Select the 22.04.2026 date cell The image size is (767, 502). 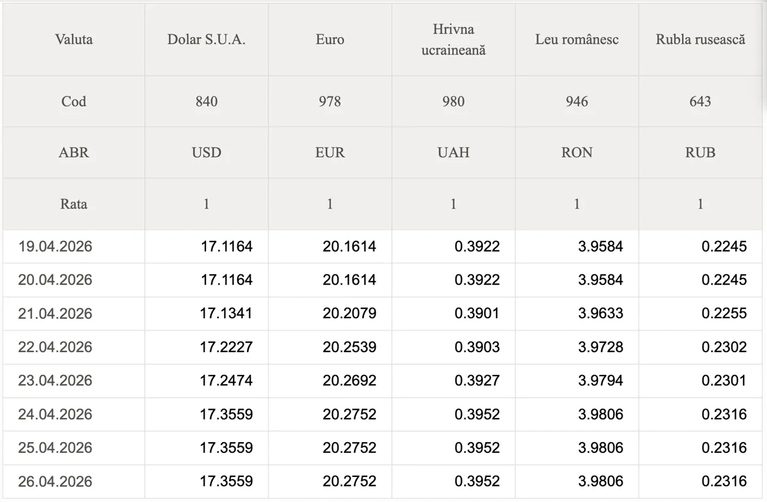coord(55,347)
